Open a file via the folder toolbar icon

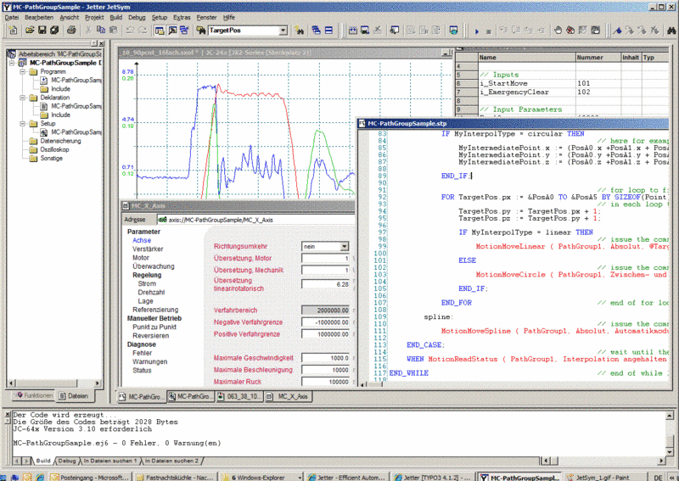[x=30, y=31]
